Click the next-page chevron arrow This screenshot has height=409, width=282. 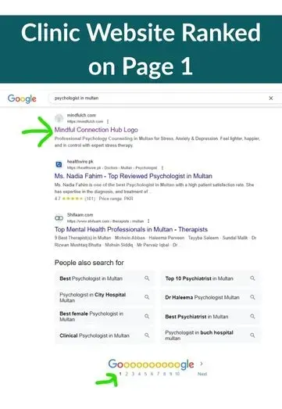(x=202, y=364)
